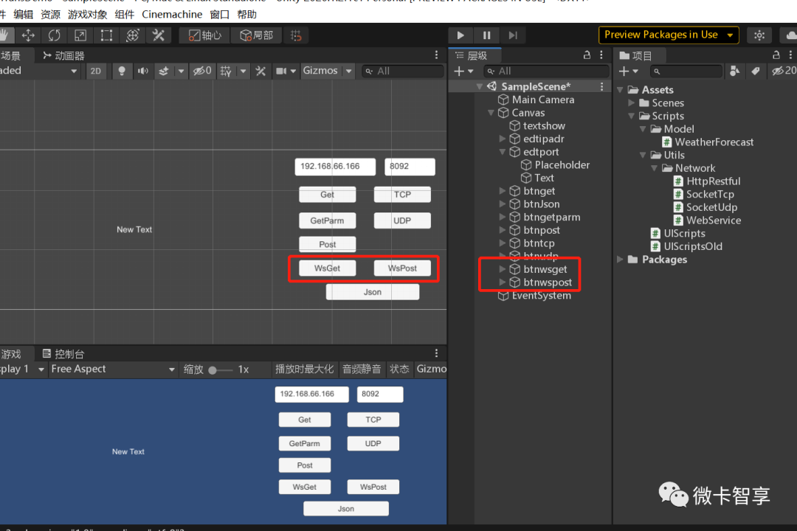Click the hierarchy panel lock icon
This screenshot has width=797, height=531.
tap(587, 55)
